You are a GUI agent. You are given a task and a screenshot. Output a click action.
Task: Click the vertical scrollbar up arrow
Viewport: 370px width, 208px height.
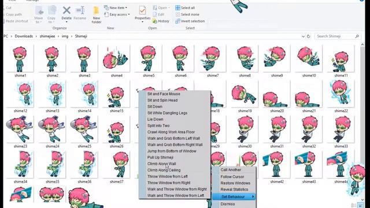(x=362, y=44)
